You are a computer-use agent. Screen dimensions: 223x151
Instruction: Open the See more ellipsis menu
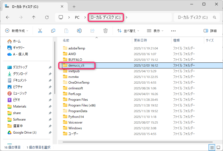coord(173,31)
